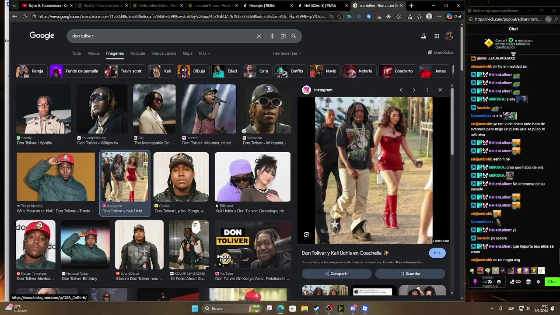Reload the current browser page
The width and height of the screenshot is (560, 315).
(24, 16)
